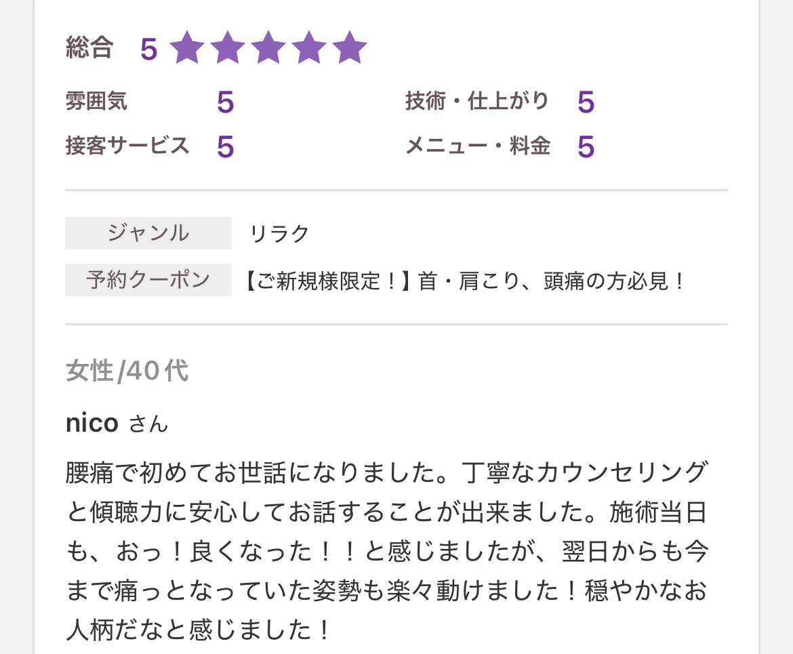Click the overall score number beside 総合
Viewport: 793px width, 654px height.
(149, 49)
